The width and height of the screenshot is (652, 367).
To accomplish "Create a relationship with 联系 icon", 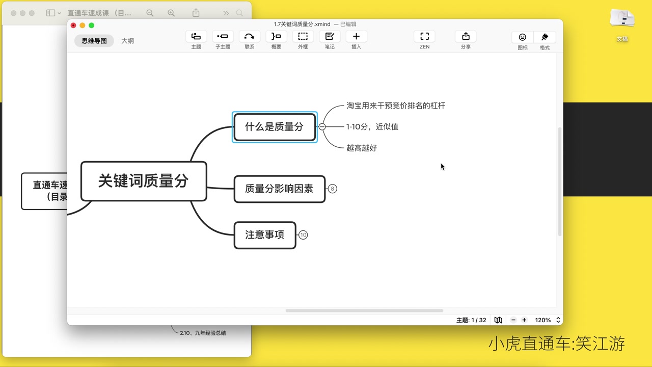I will [x=249, y=36].
